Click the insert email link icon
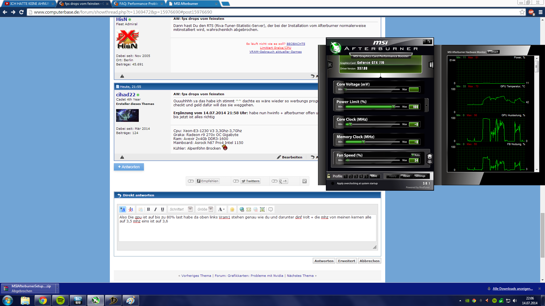 tap(249, 209)
